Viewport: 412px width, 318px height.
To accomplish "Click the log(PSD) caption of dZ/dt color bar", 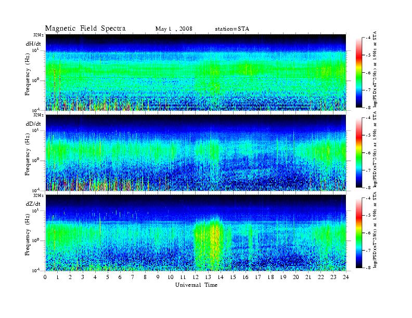I will point(375,230).
